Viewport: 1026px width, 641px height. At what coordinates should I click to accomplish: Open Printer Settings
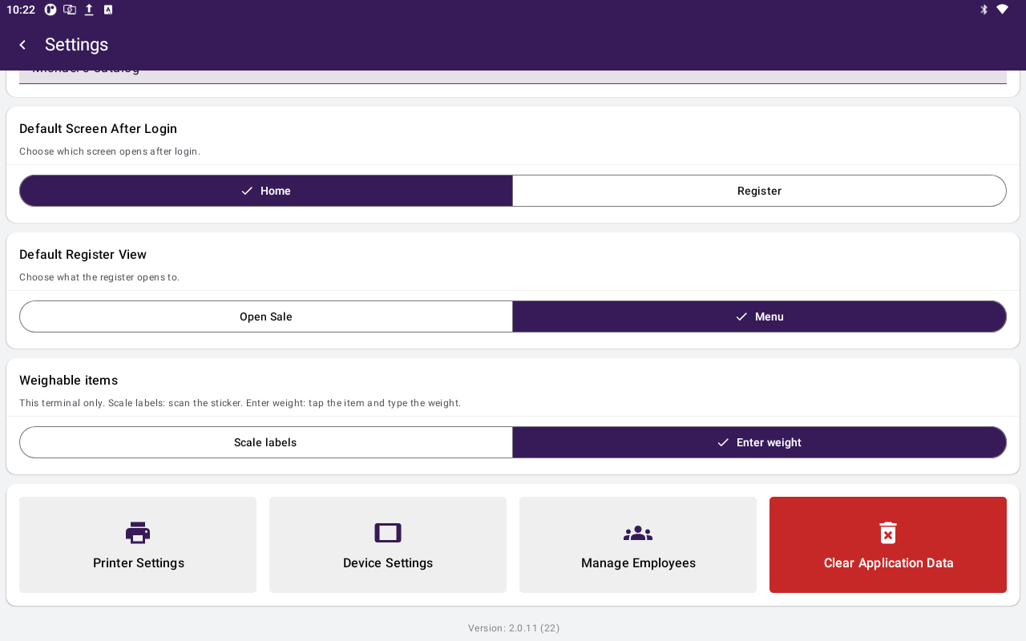point(138,545)
